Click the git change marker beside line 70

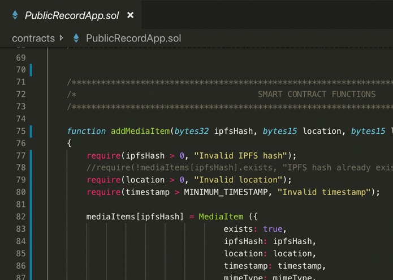(31, 70)
